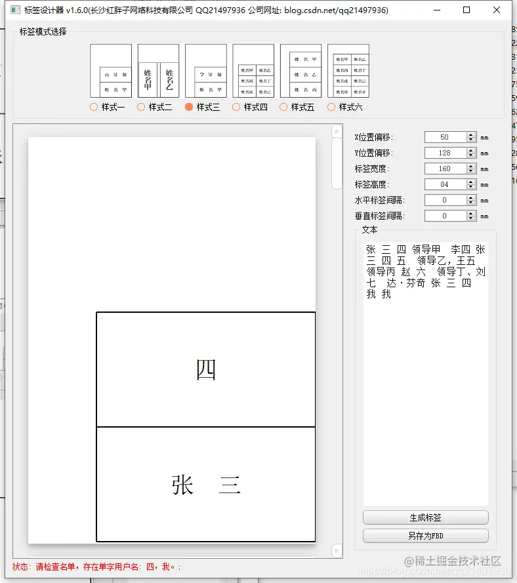The height and width of the screenshot is (583, 517).
Task: Decrease the 标签高度 value with down arrow
Action: point(471,187)
